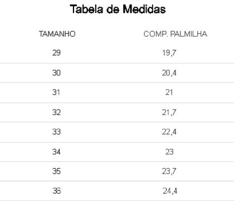Image resolution: width=234 pixels, height=201 pixels.
Task: Click the 22,4 insole length value
Action: (x=169, y=132)
